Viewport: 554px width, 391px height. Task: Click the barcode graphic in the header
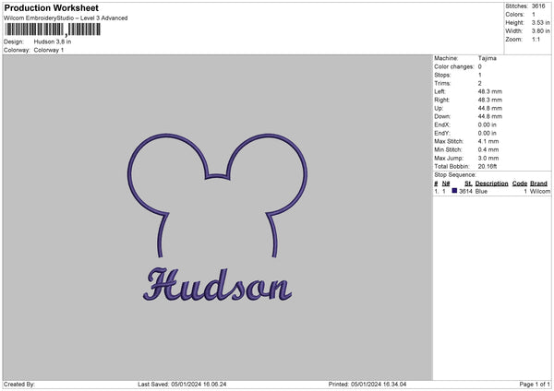tap(53, 30)
